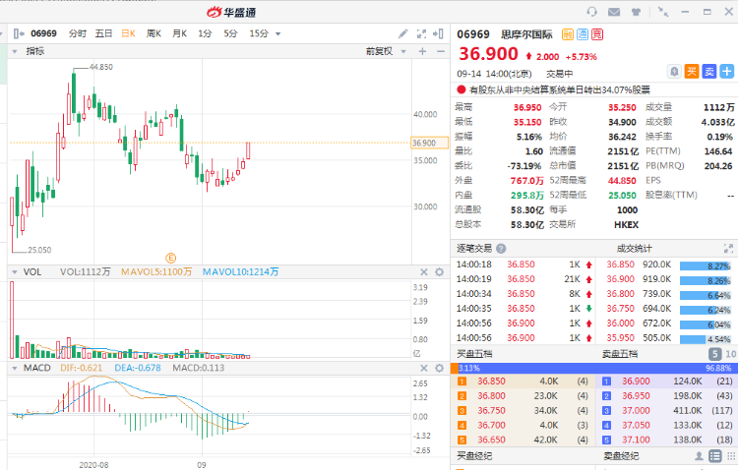This screenshot has height=470, width=738.
Task: Select 5-level order book depth
Action: (x=715, y=354)
